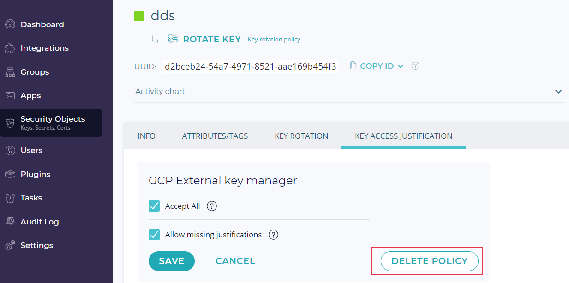This screenshot has height=283, width=569.
Task: Switch to the KEY ROTATION tab
Action: (301, 136)
